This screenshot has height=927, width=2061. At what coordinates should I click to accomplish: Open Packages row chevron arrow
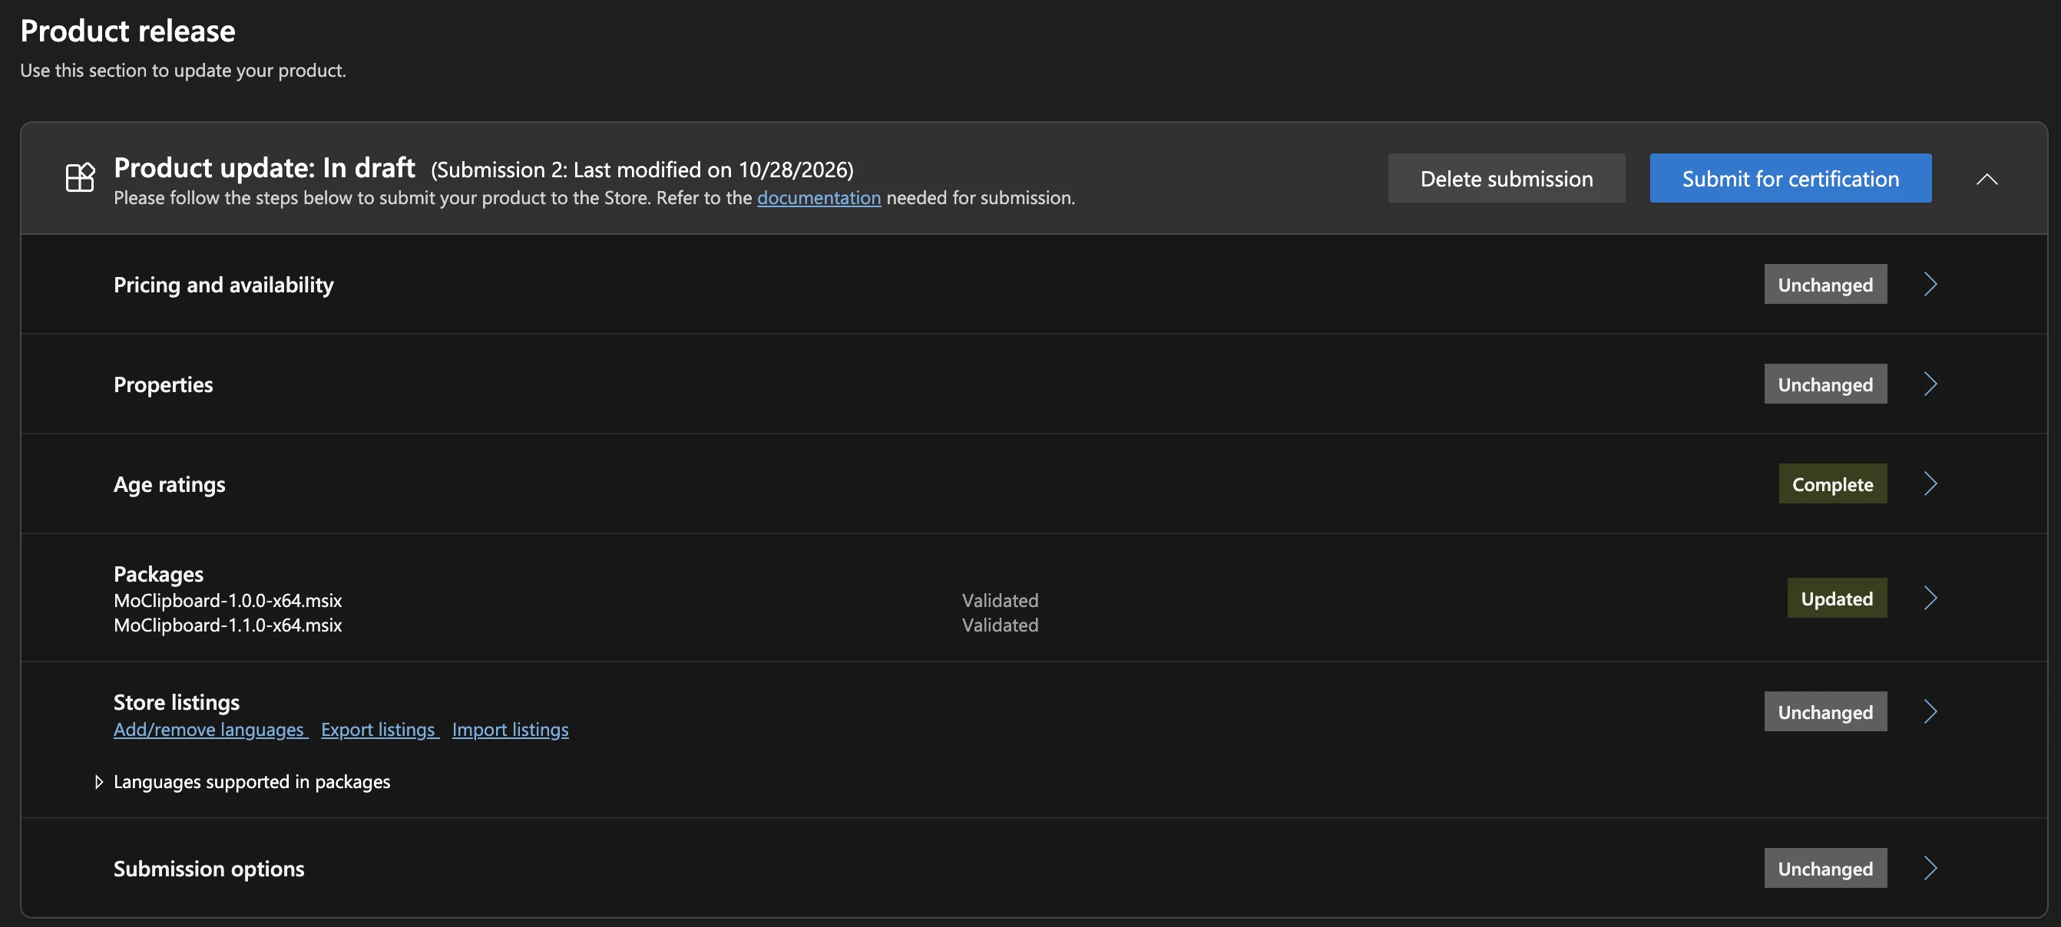(1930, 599)
